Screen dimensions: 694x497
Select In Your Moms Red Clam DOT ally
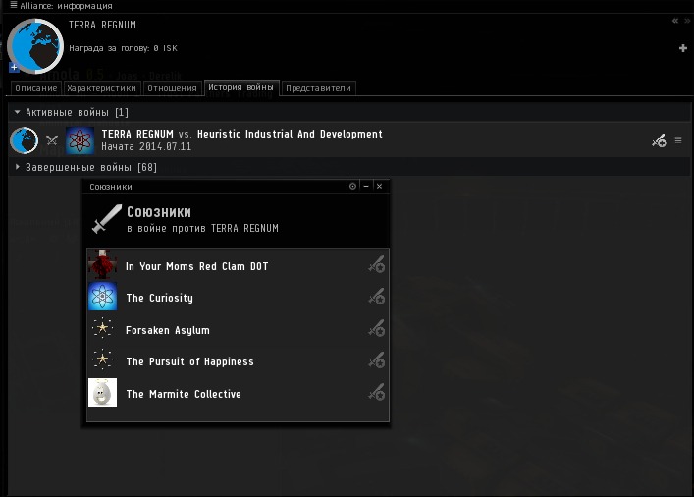coord(239,266)
